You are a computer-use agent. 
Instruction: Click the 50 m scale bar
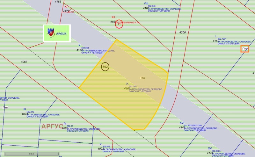pos(31,154)
